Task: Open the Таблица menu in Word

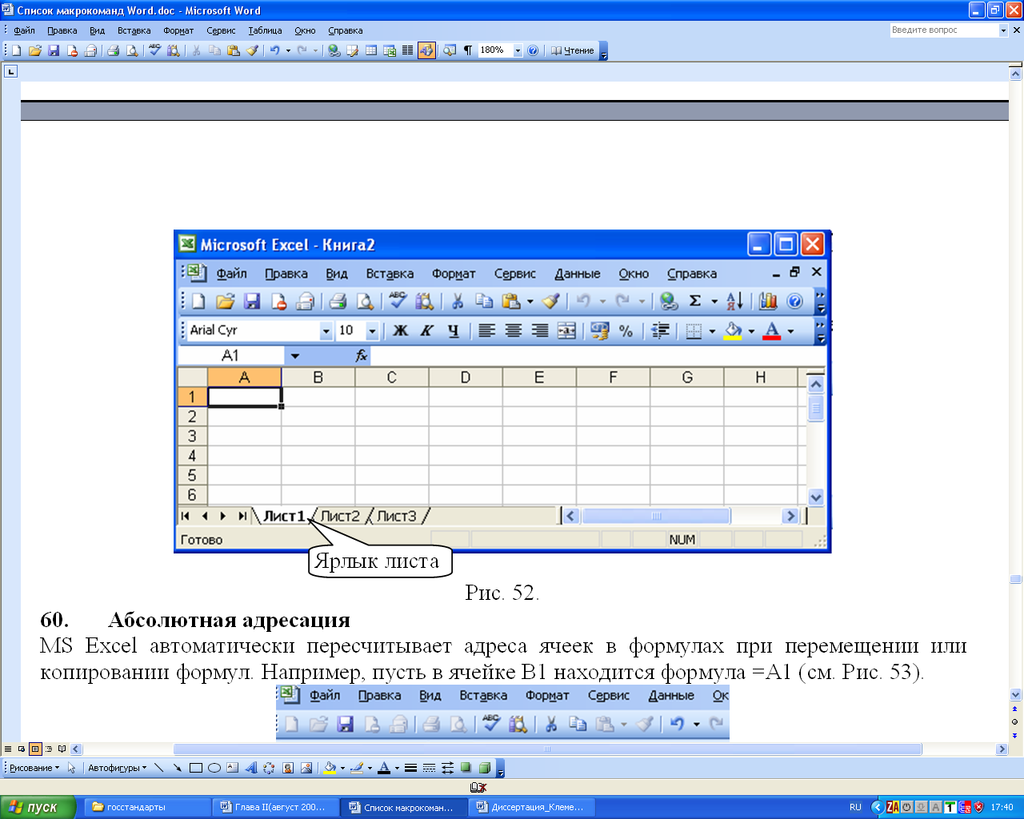Action: (x=265, y=30)
